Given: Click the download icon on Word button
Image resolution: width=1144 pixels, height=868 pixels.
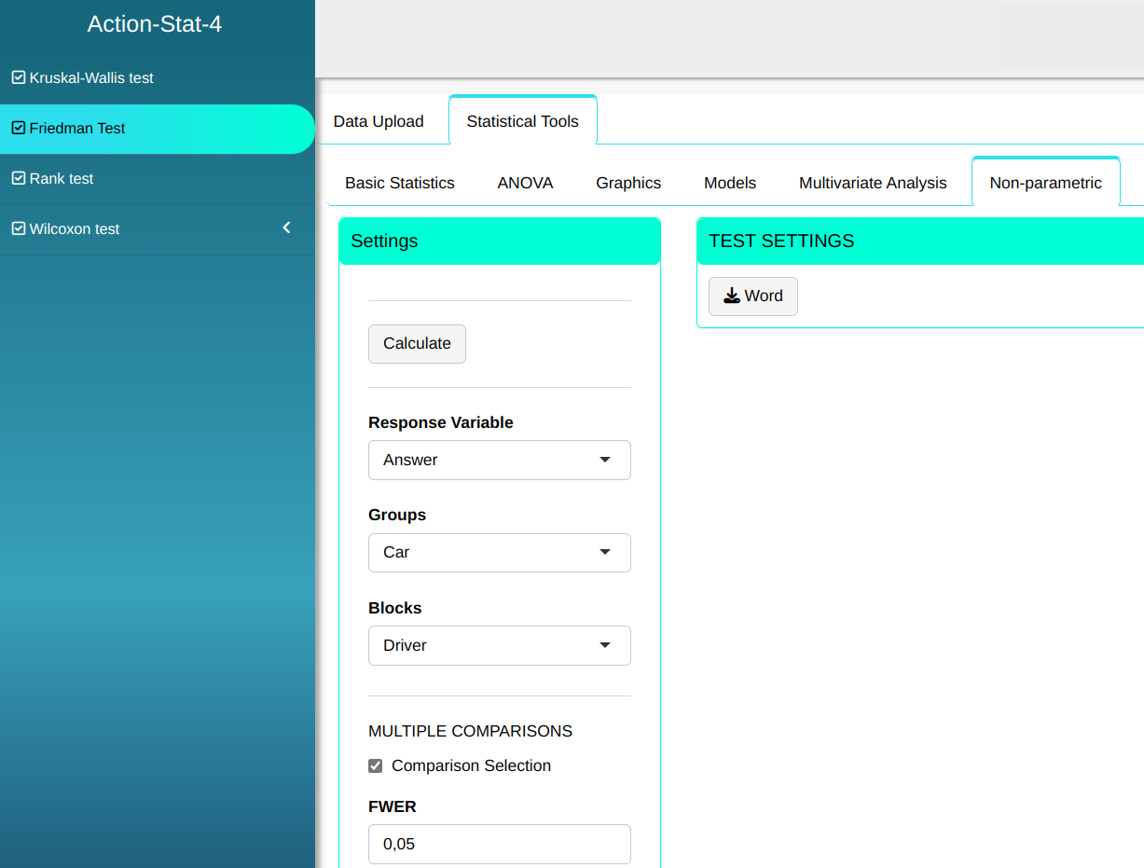Looking at the screenshot, I should [x=732, y=296].
